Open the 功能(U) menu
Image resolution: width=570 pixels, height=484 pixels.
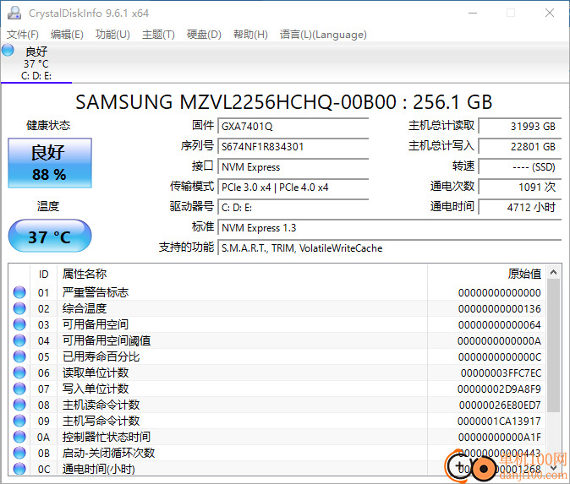(112, 35)
